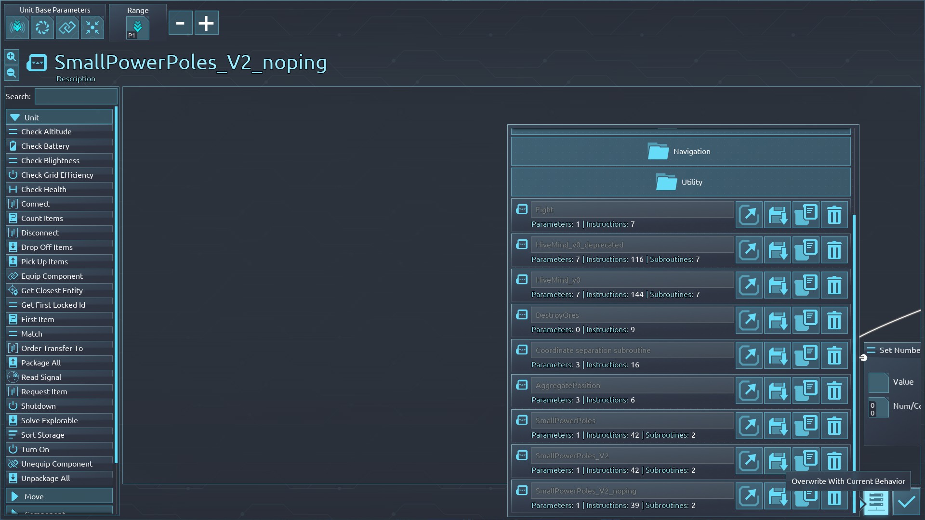This screenshot has width=925, height=520.
Task: Delete the AggregatePosition behavior
Action: click(x=834, y=390)
